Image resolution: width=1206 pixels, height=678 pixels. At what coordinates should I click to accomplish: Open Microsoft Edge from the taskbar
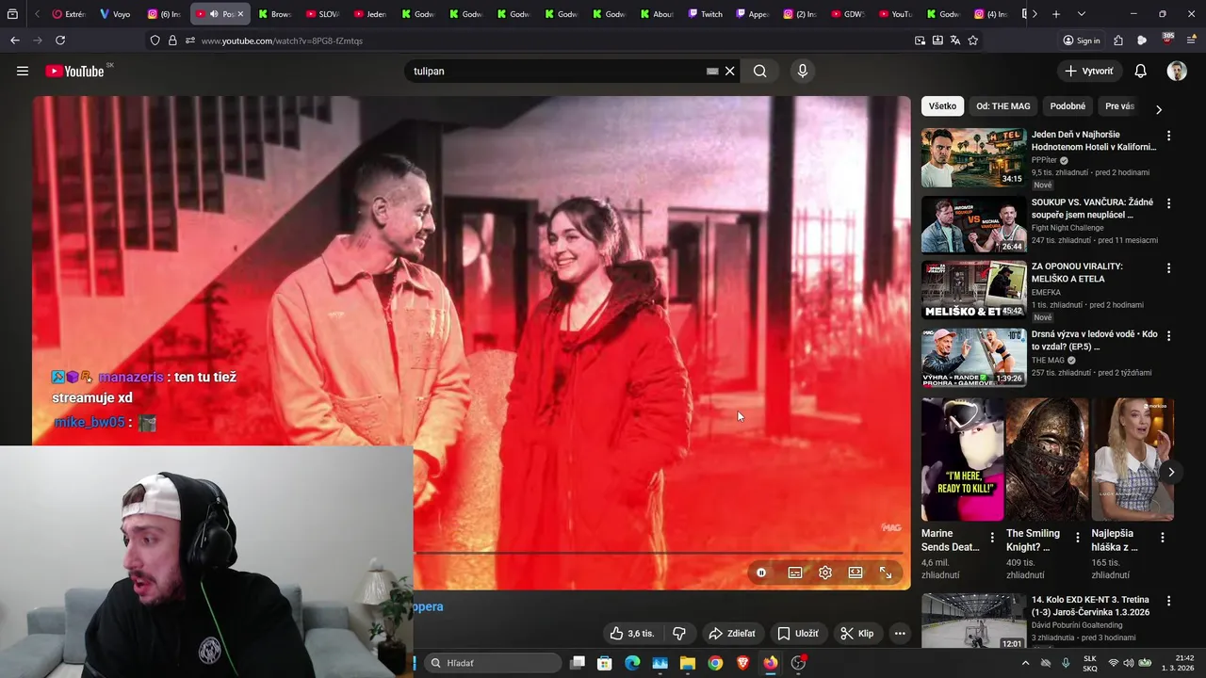click(632, 663)
